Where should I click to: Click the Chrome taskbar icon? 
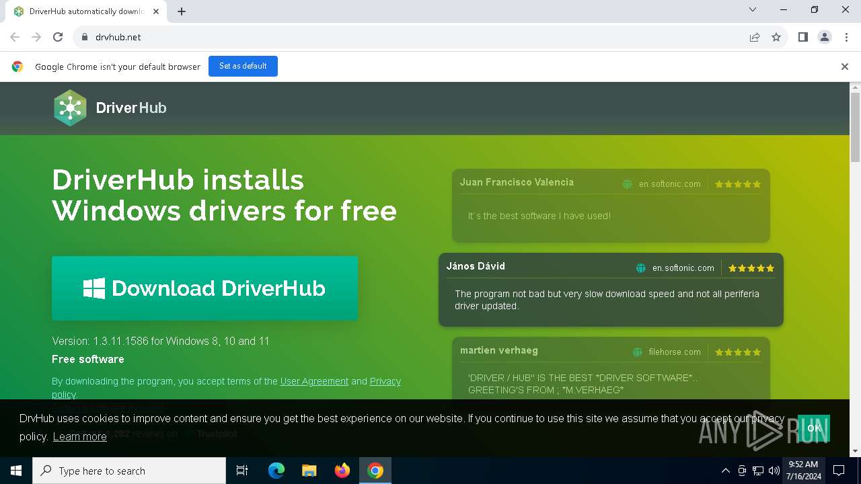tap(375, 471)
